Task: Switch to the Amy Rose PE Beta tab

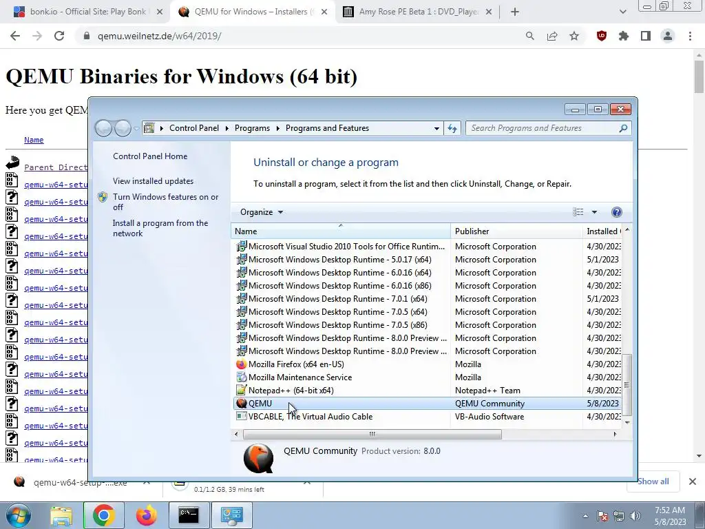Action: [418, 12]
